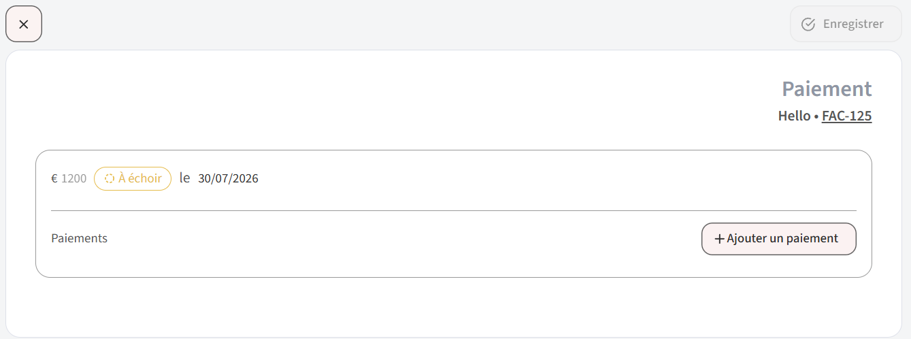Open the FAC-125 invoice link
The height and width of the screenshot is (339, 911).
pyautogui.click(x=846, y=116)
